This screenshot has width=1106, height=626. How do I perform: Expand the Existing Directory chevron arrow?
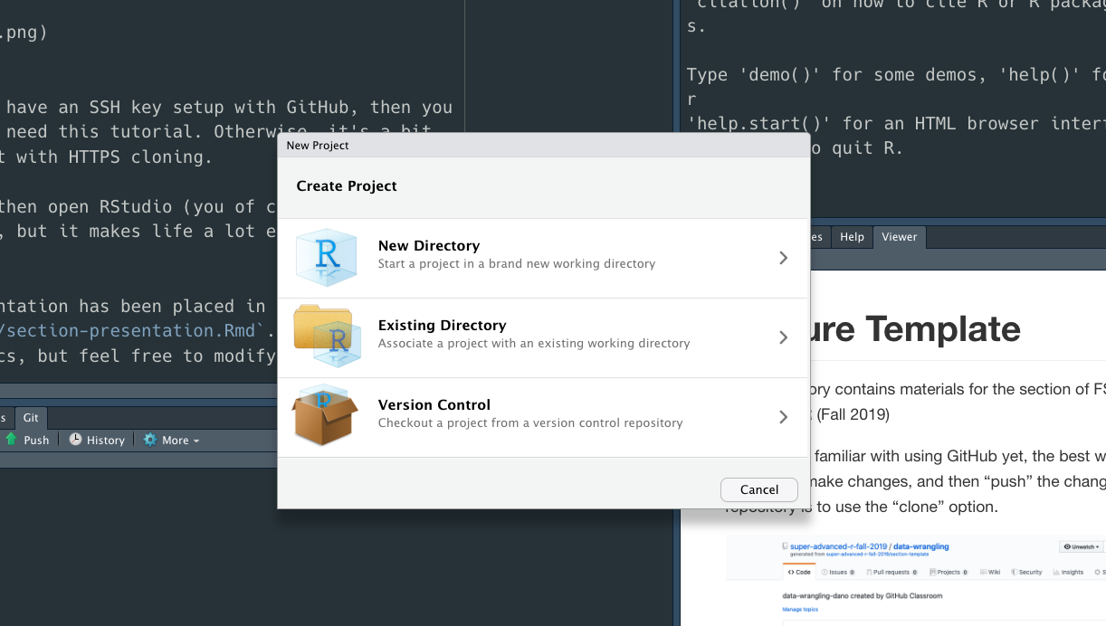[x=784, y=337]
